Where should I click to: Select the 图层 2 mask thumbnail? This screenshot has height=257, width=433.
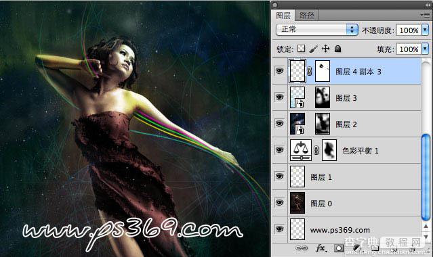point(323,124)
